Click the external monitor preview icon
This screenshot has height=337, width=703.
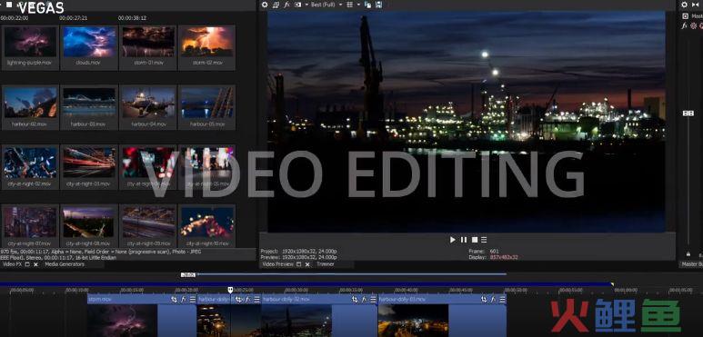pos(276,5)
